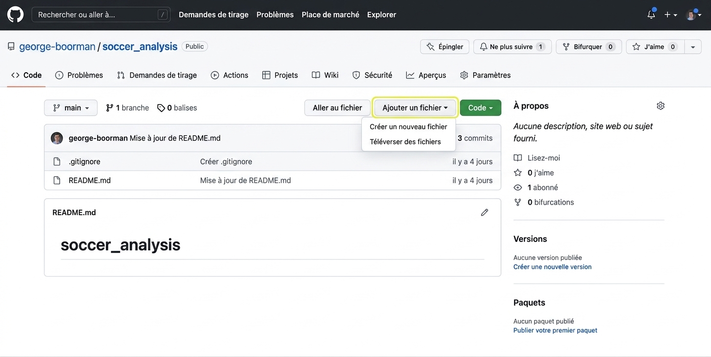This screenshot has width=711, height=357.
Task: Open the soccer_analysis repository link
Action: point(140,47)
